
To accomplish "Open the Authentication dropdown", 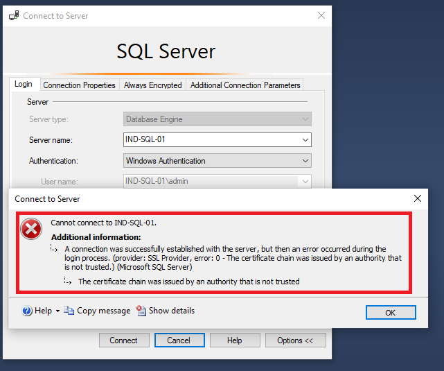I will pos(217,161).
